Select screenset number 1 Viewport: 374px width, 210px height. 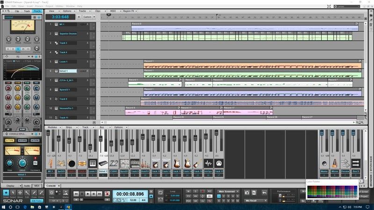click(219, 196)
